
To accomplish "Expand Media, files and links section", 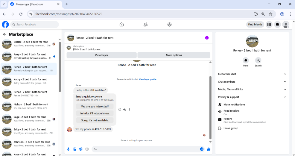I will point(252,89).
